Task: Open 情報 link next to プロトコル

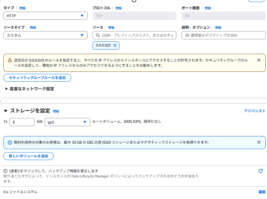Action: coord(119,8)
